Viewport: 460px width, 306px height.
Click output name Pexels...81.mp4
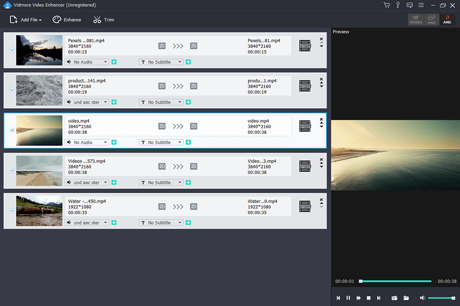click(x=264, y=41)
